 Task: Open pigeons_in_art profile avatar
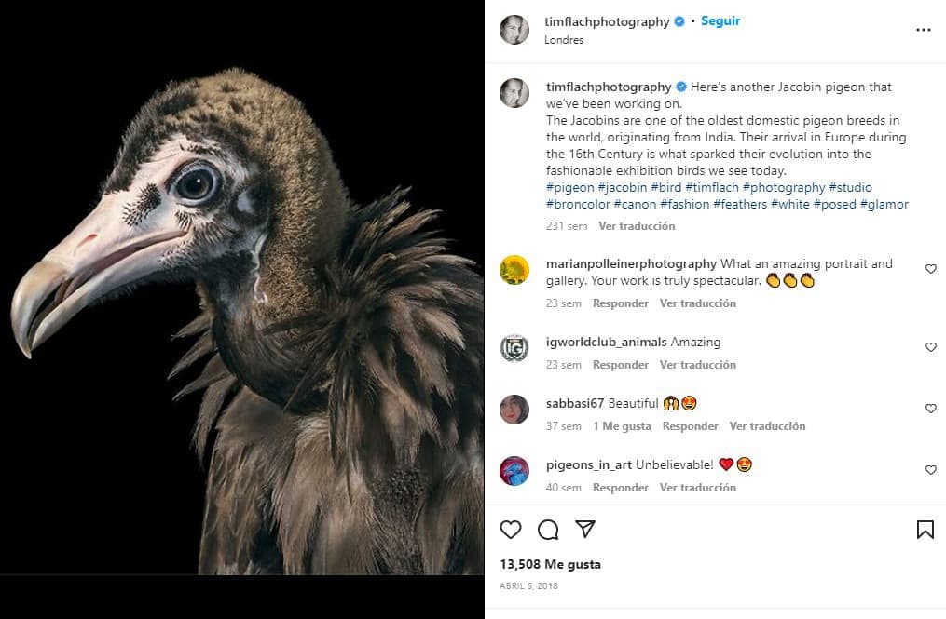click(514, 471)
